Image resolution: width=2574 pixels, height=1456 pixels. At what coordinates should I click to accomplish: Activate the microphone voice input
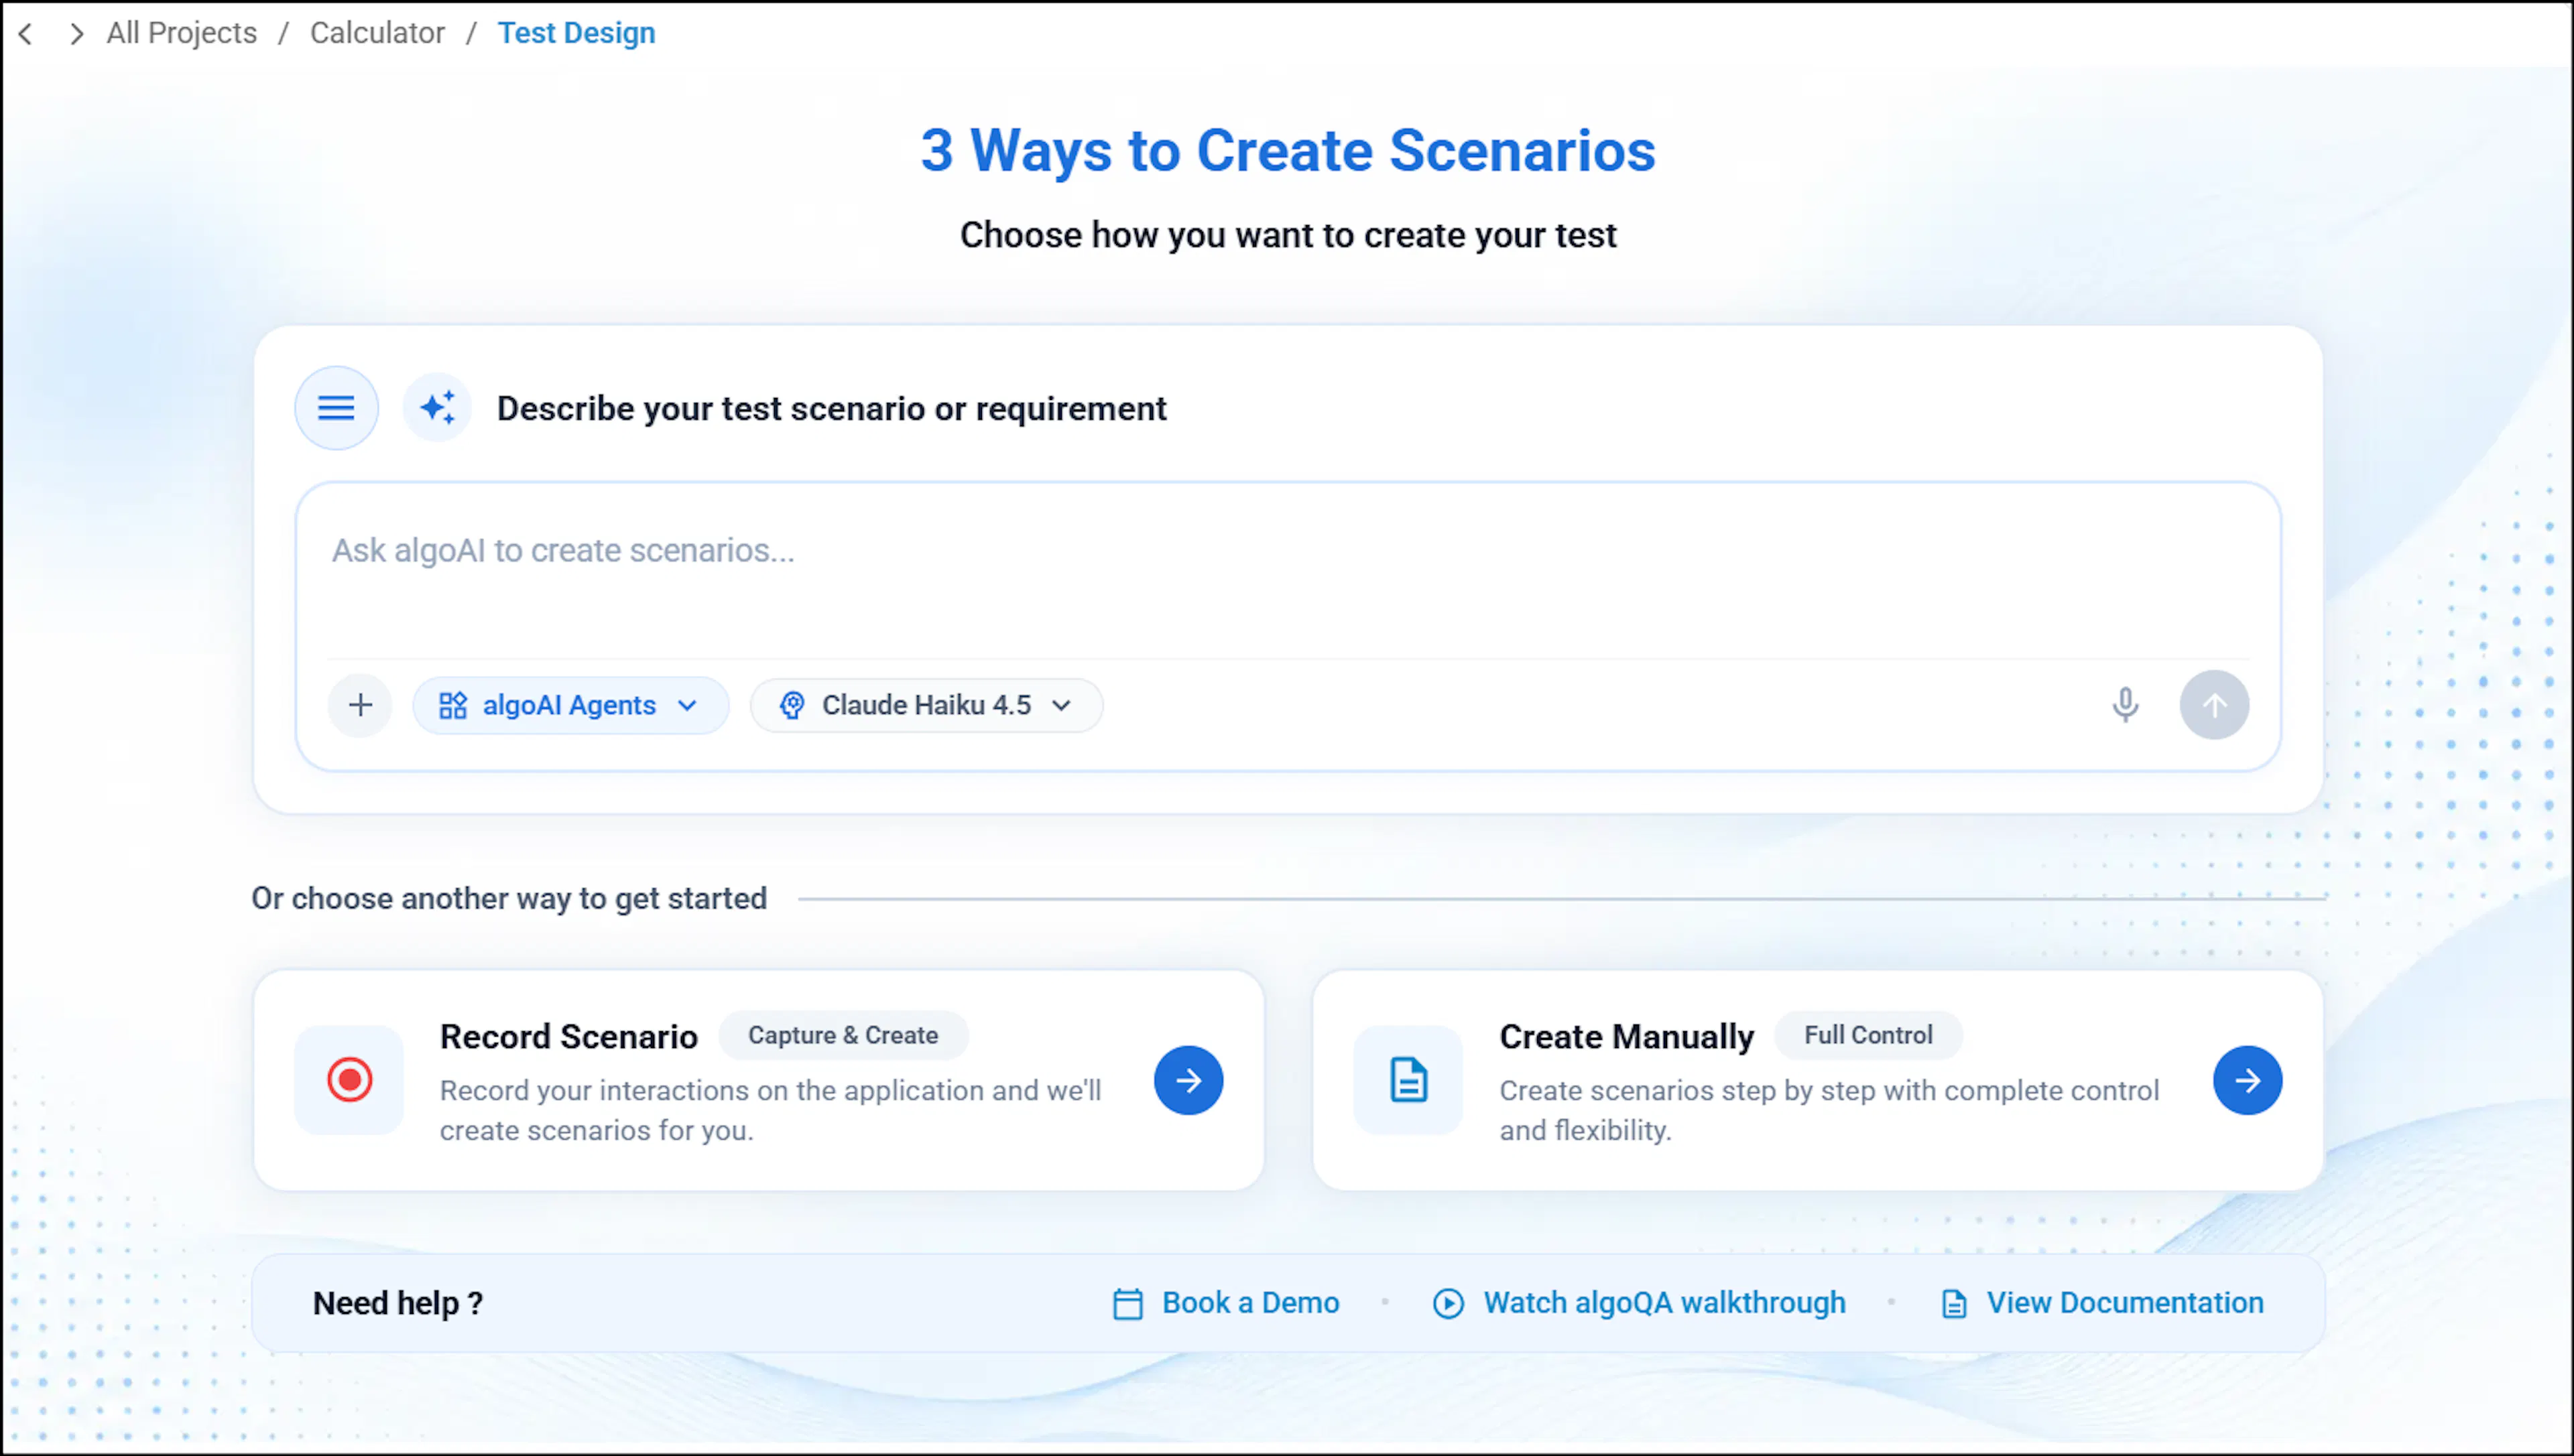pos(2125,705)
